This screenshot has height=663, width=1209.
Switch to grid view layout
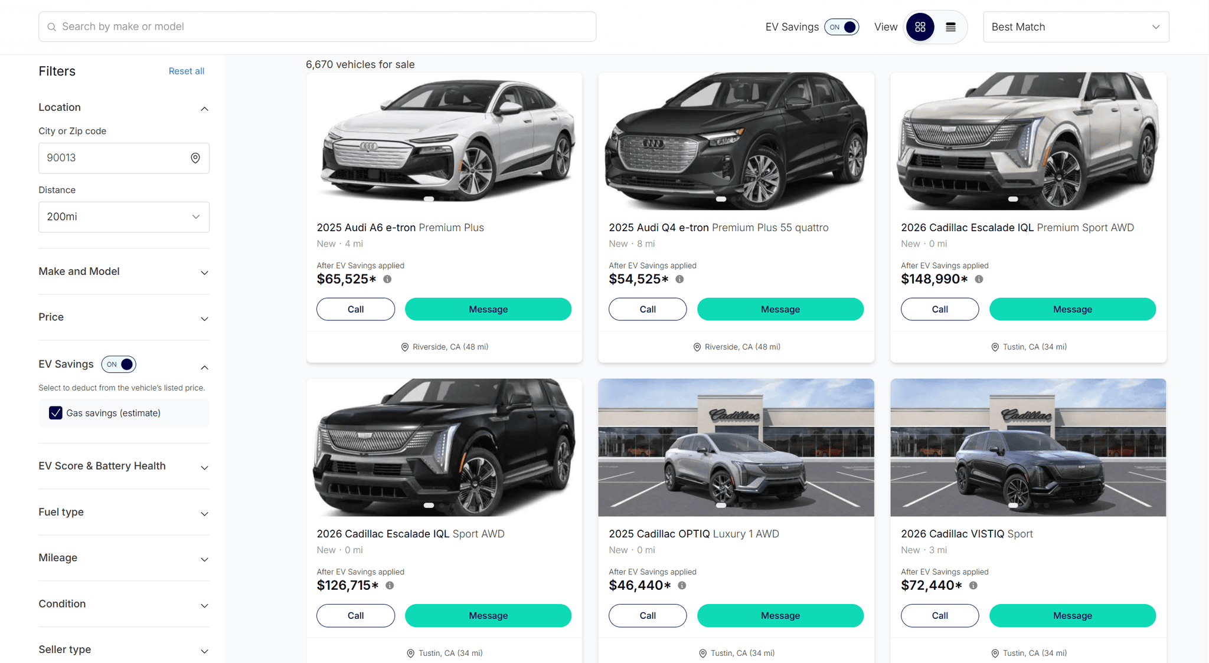920,27
